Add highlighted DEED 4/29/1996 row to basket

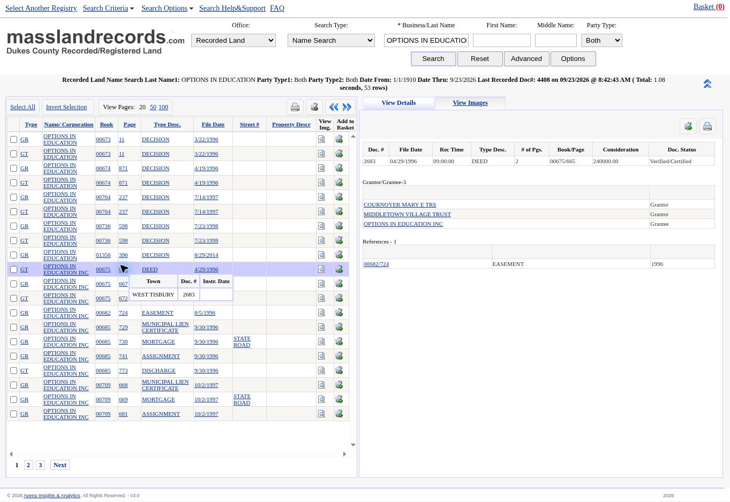tap(339, 269)
